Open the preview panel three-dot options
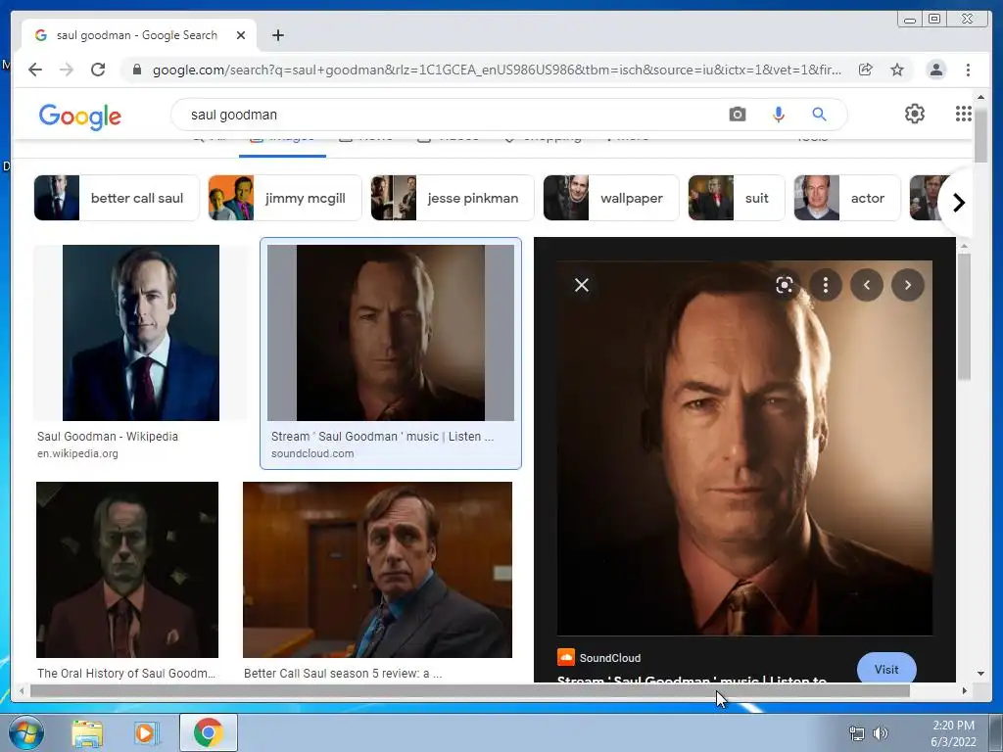 click(x=825, y=285)
